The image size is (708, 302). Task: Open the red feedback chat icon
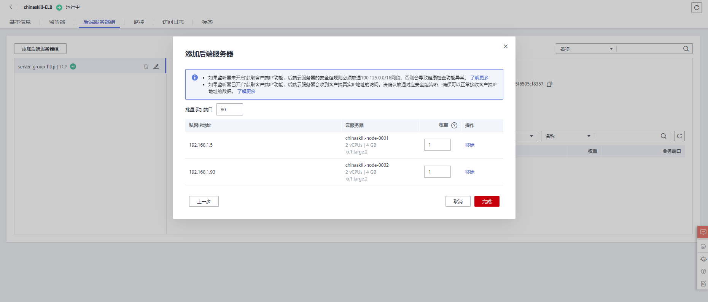click(703, 232)
